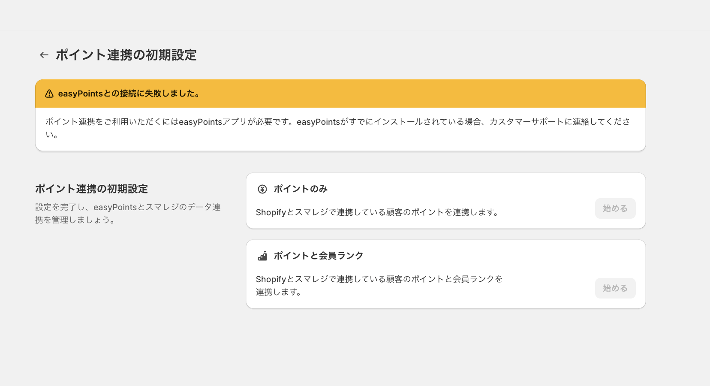
Task: Click the back arrow beside the page title
Action: point(44,55)
